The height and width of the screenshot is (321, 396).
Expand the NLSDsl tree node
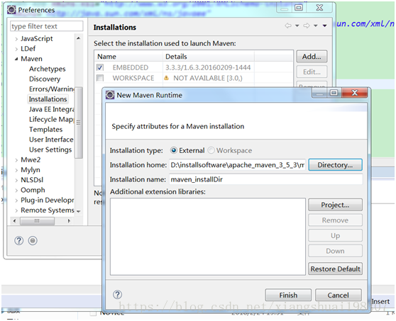16,180
